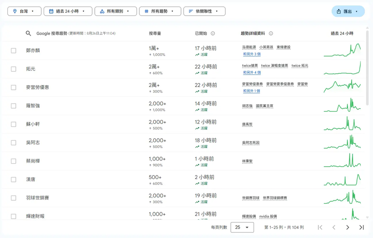Open the sparkline chart for 鄭亦麟
This screenshot has width=373, height=238.
342,50
